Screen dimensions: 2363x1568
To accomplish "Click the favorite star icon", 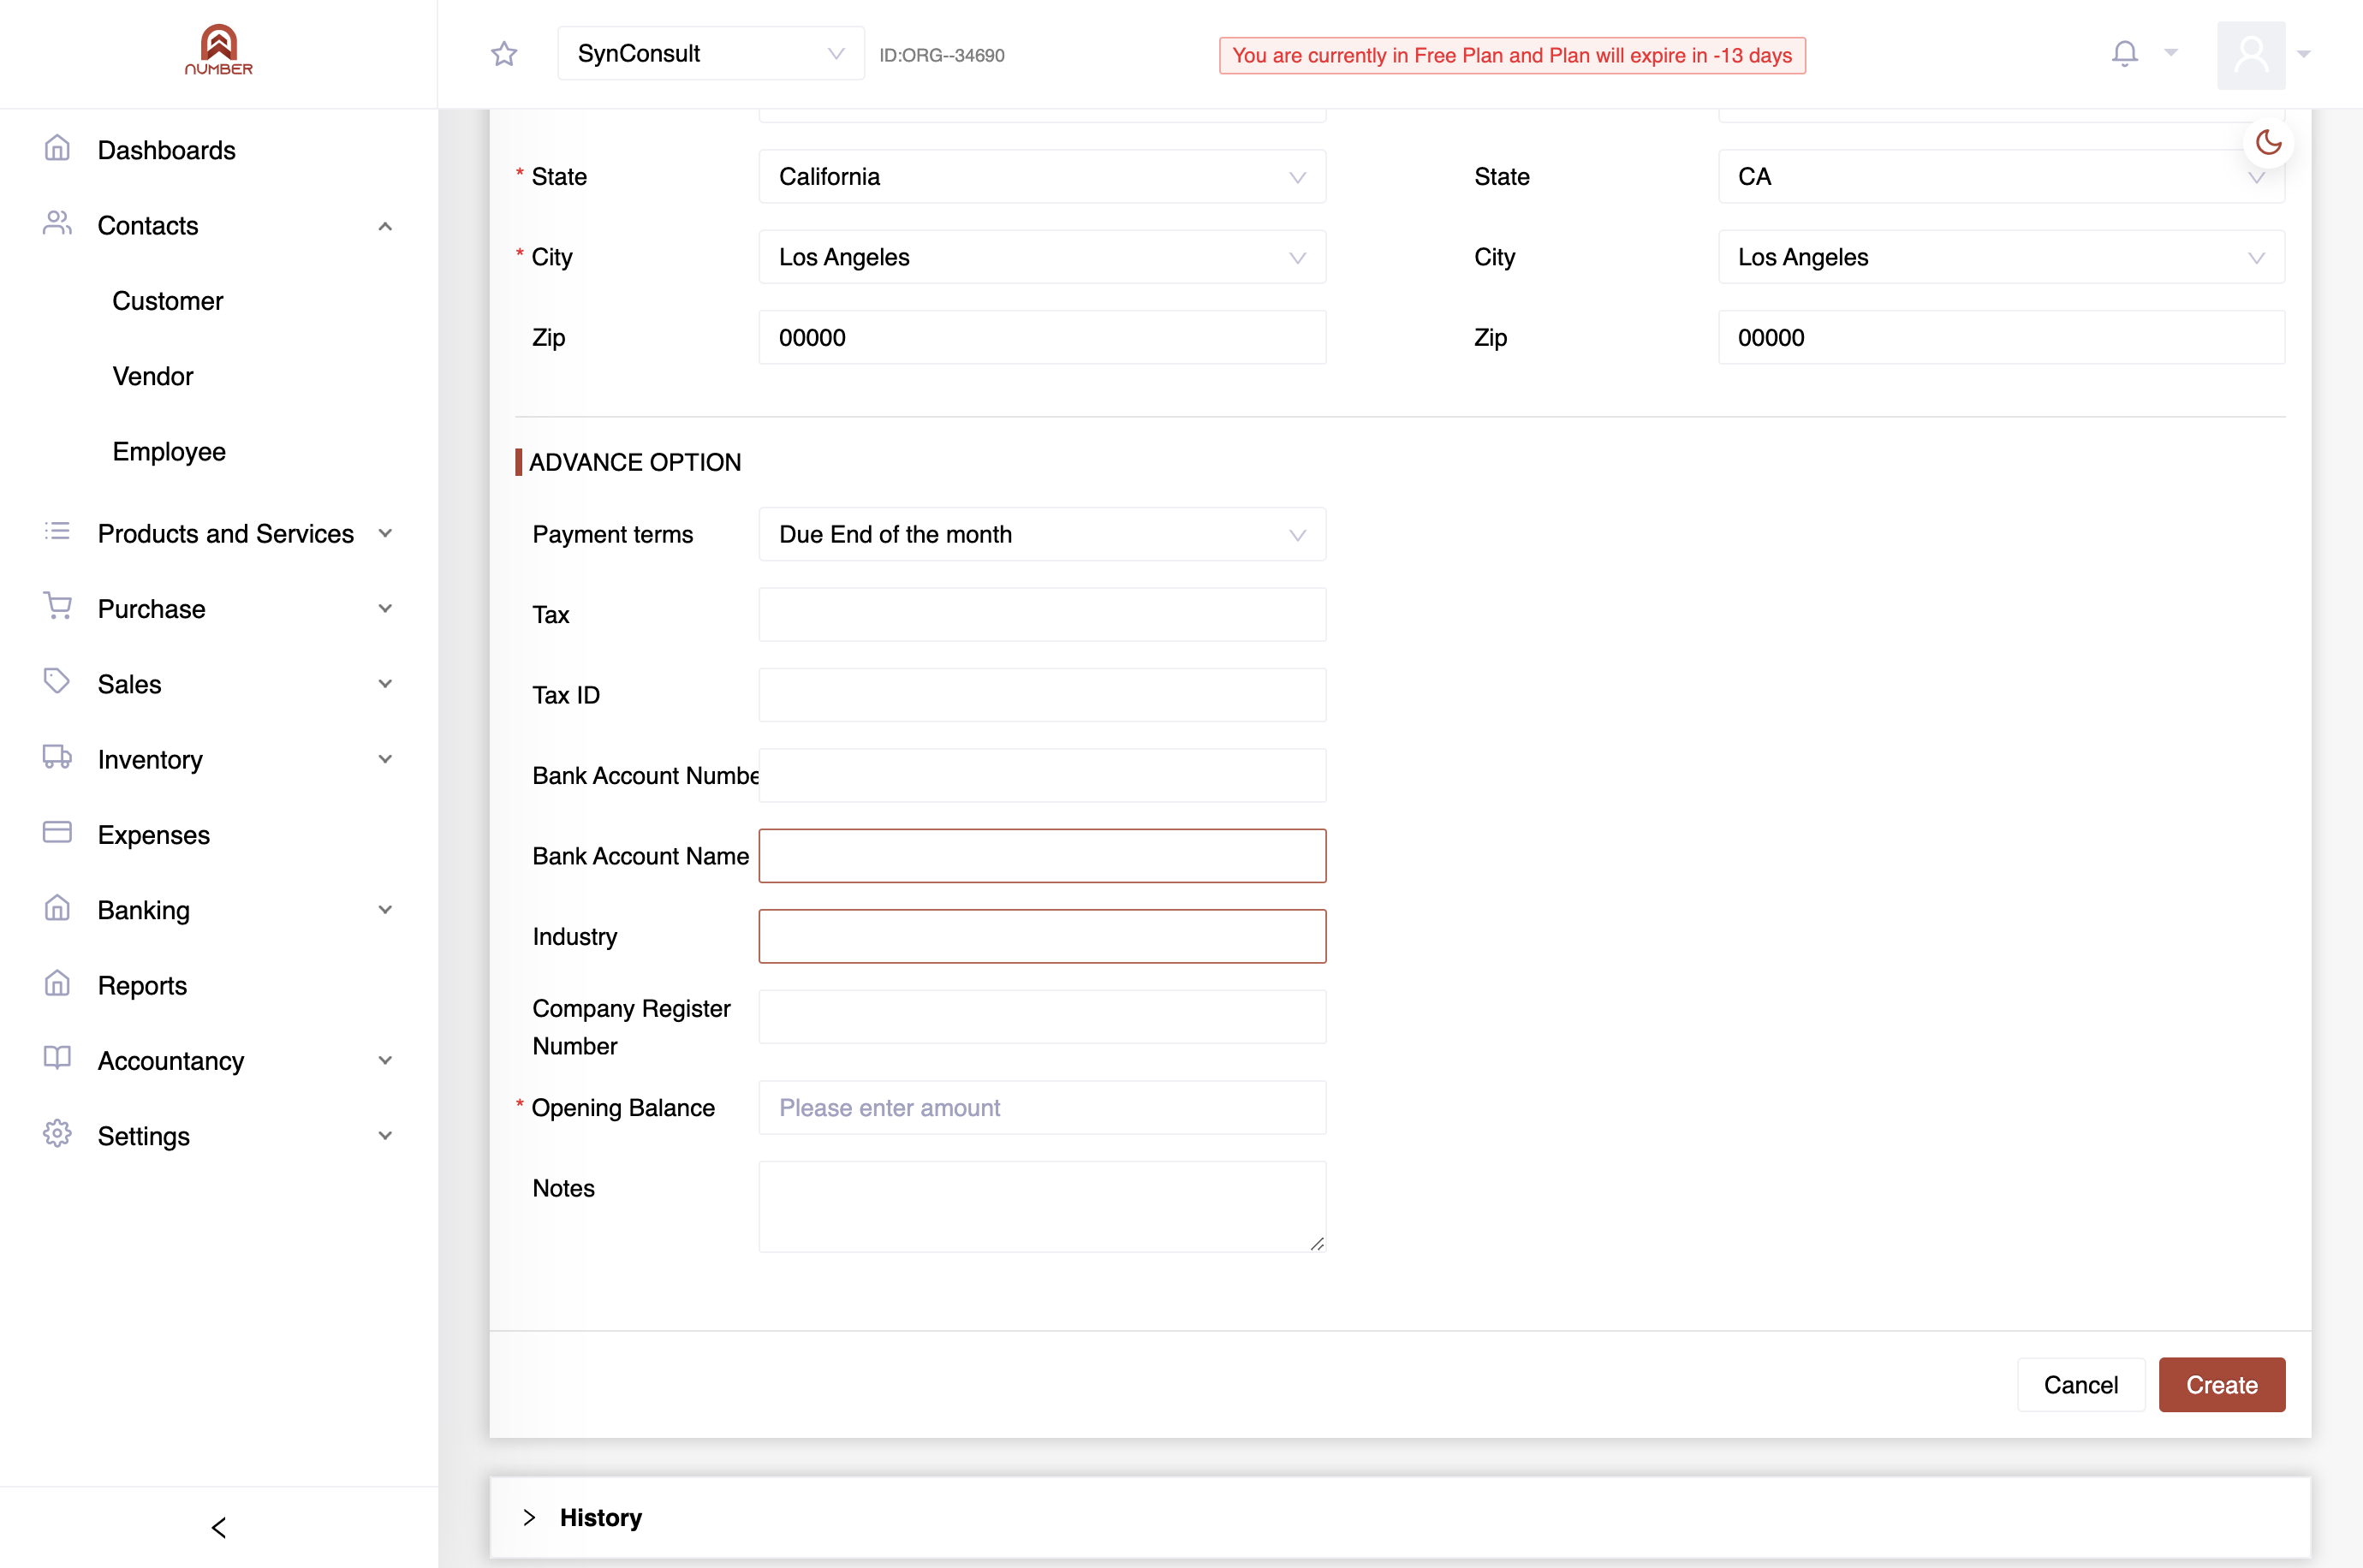I will pos(504,54).
